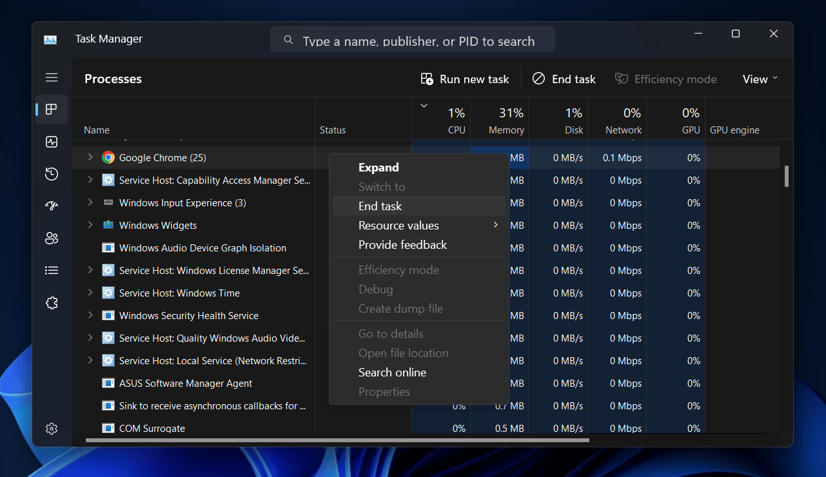Select the COM Surrogate row name
The width and height of the screenshot is (826, 477).
pyautogui.click(x=152, y=429)
